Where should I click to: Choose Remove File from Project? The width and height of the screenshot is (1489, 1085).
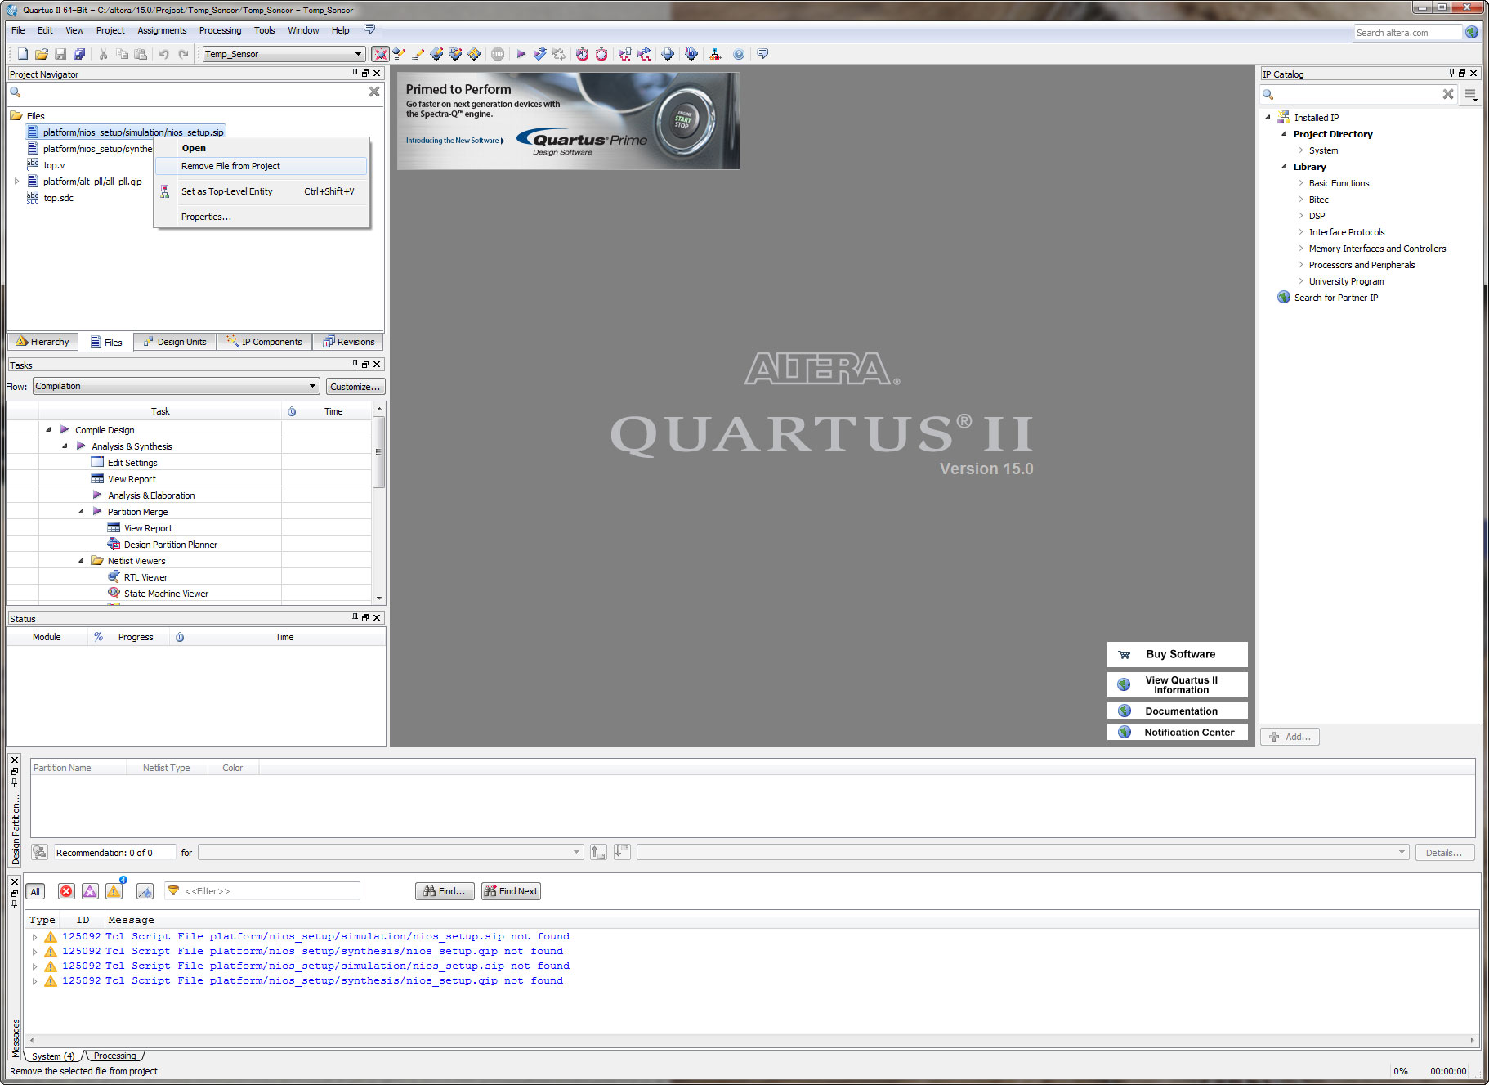coord(230,166)
